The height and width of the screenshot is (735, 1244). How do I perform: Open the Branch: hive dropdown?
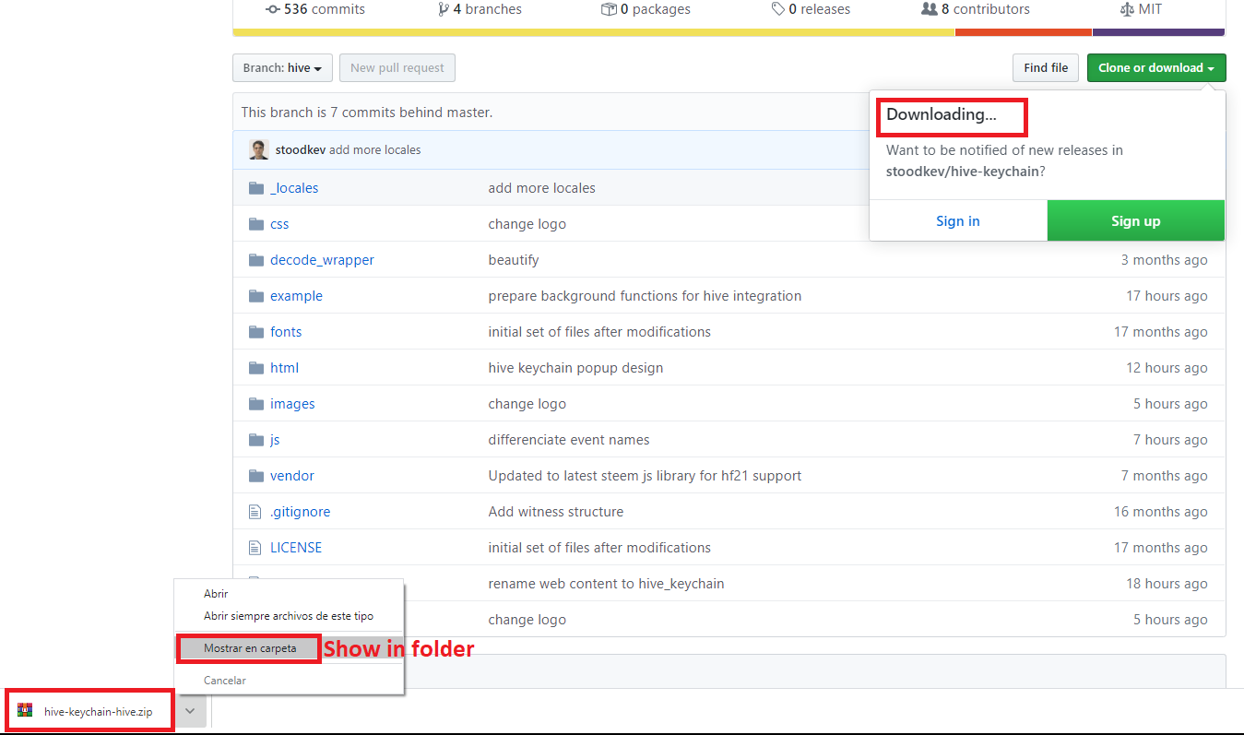(282, 68)
